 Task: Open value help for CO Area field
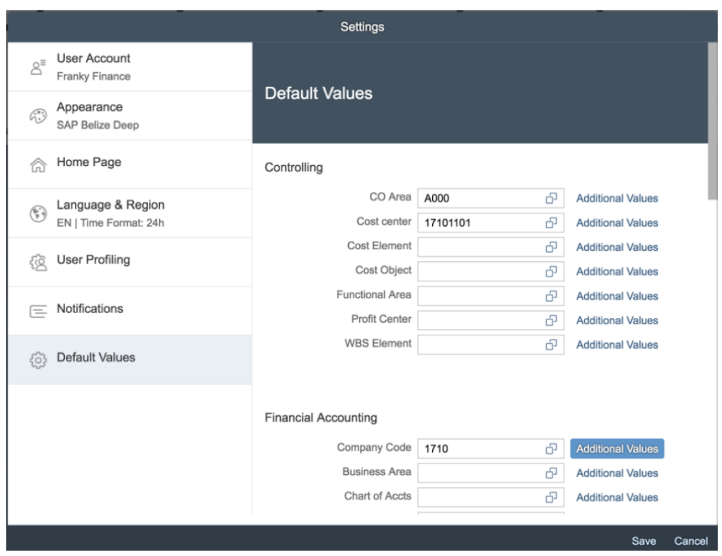[551, 198]
